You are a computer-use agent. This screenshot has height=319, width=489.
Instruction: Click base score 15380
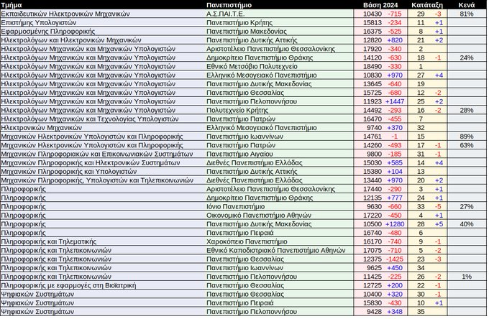point(373,171)
